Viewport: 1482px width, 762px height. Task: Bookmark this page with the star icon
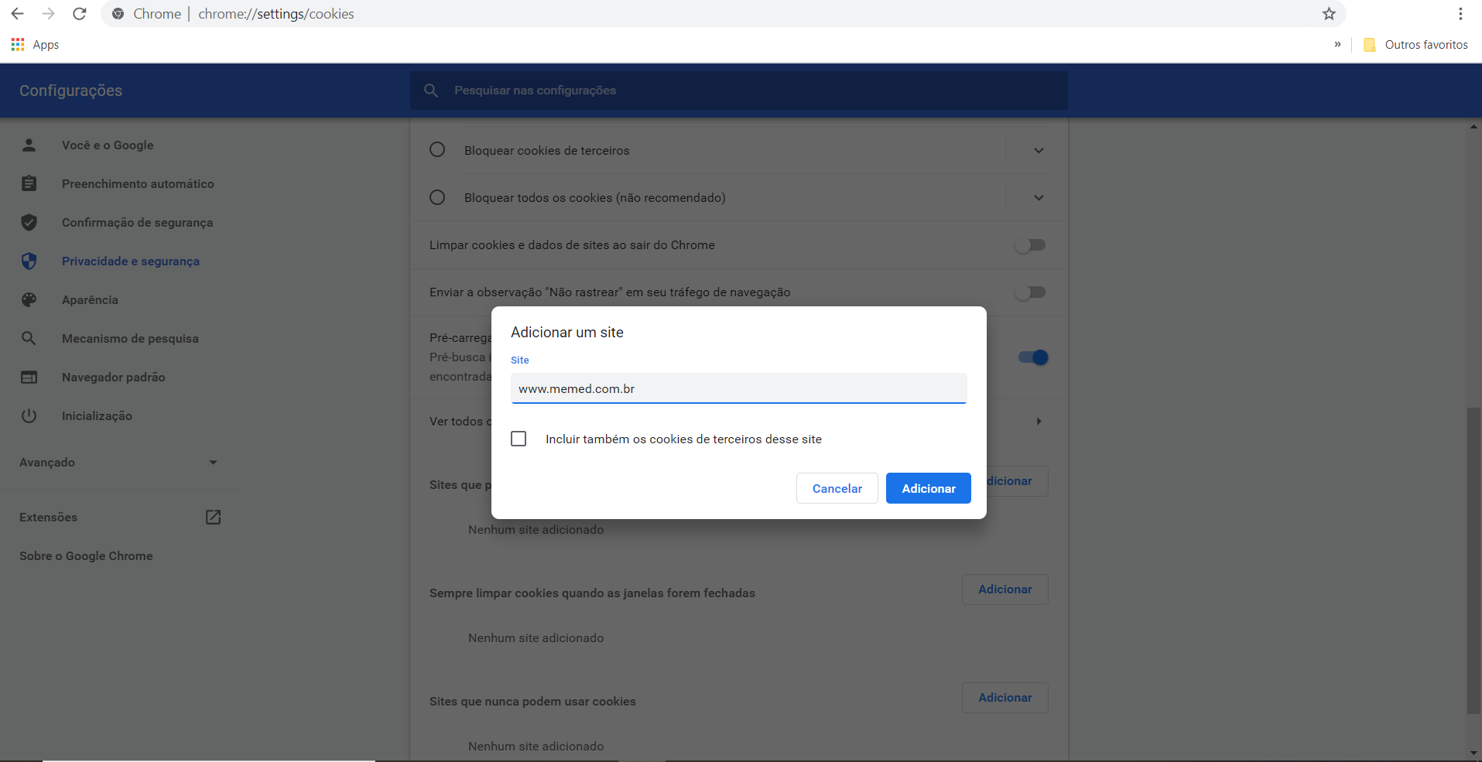[1329, 14]
